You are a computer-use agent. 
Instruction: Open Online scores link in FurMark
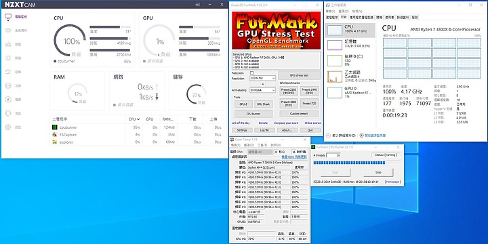click(312, 123)
